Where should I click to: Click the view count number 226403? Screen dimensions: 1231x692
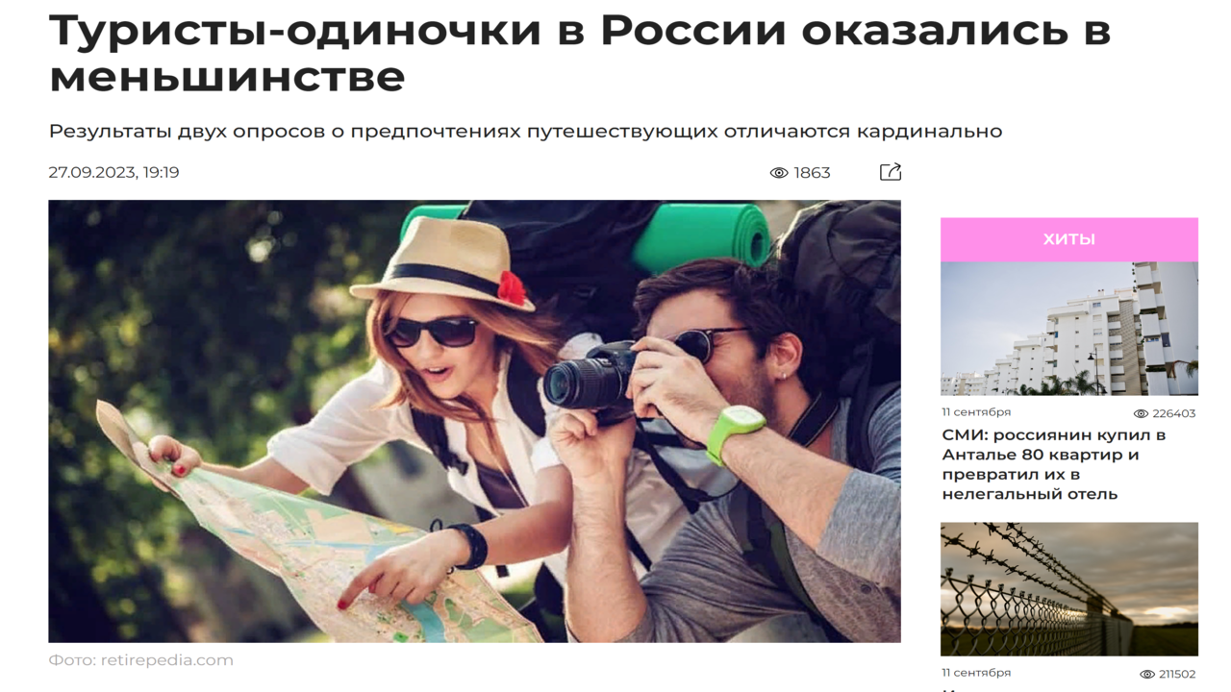pos(1174,413)
